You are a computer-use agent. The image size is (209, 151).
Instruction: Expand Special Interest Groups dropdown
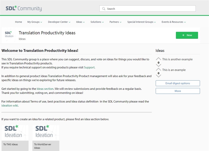(141, 22)
